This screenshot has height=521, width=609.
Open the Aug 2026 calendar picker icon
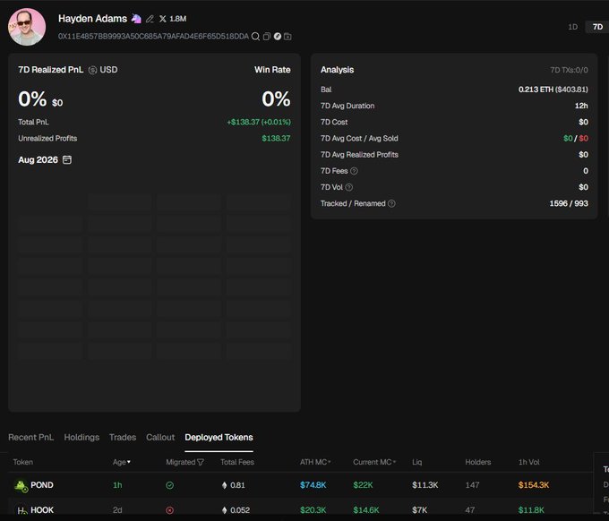click(x=67, y=159)
